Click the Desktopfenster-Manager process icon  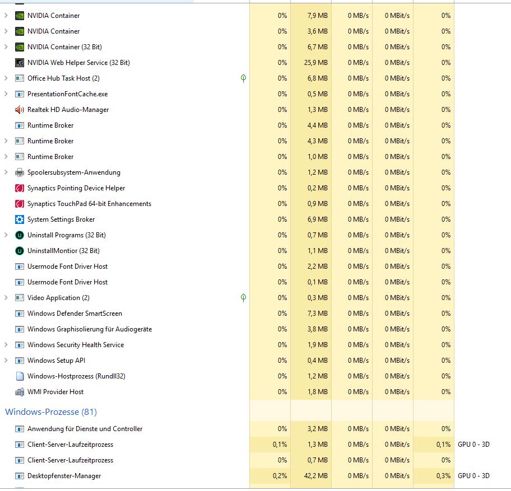pyautogui.click(x=20, y=476)
